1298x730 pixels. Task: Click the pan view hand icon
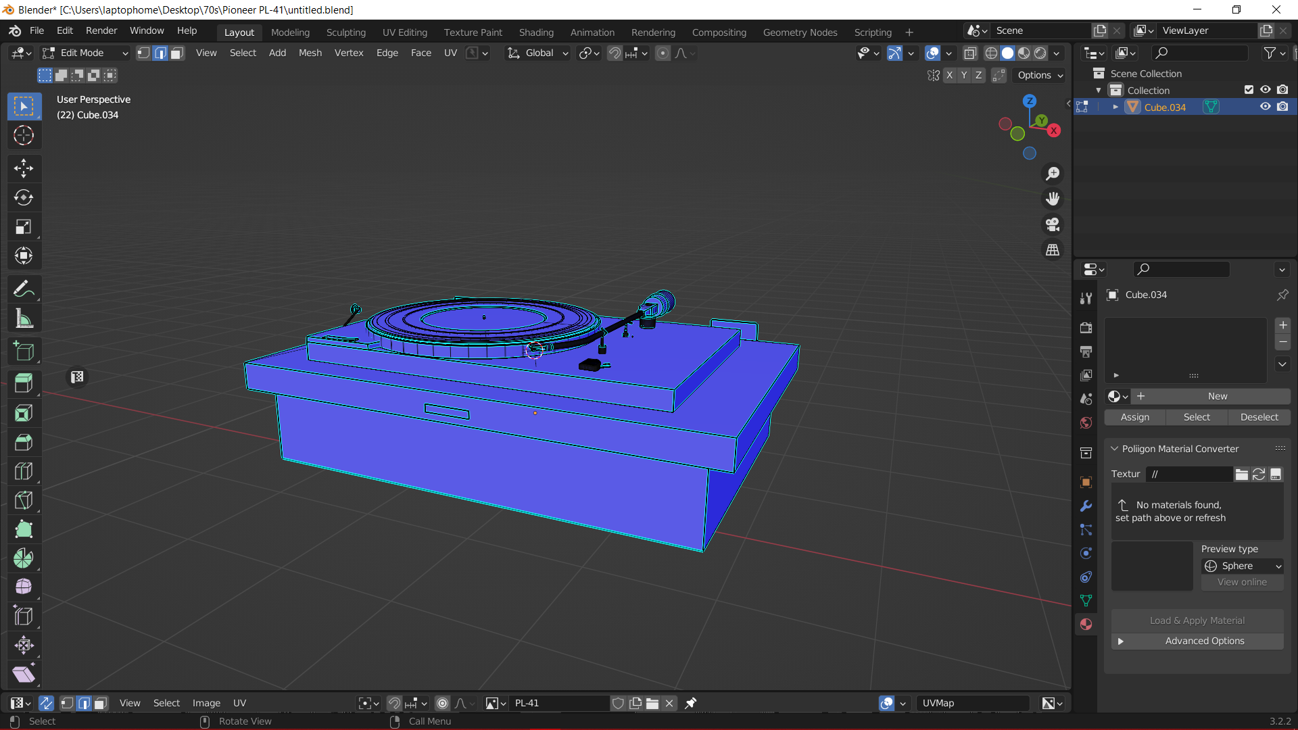1053,199
